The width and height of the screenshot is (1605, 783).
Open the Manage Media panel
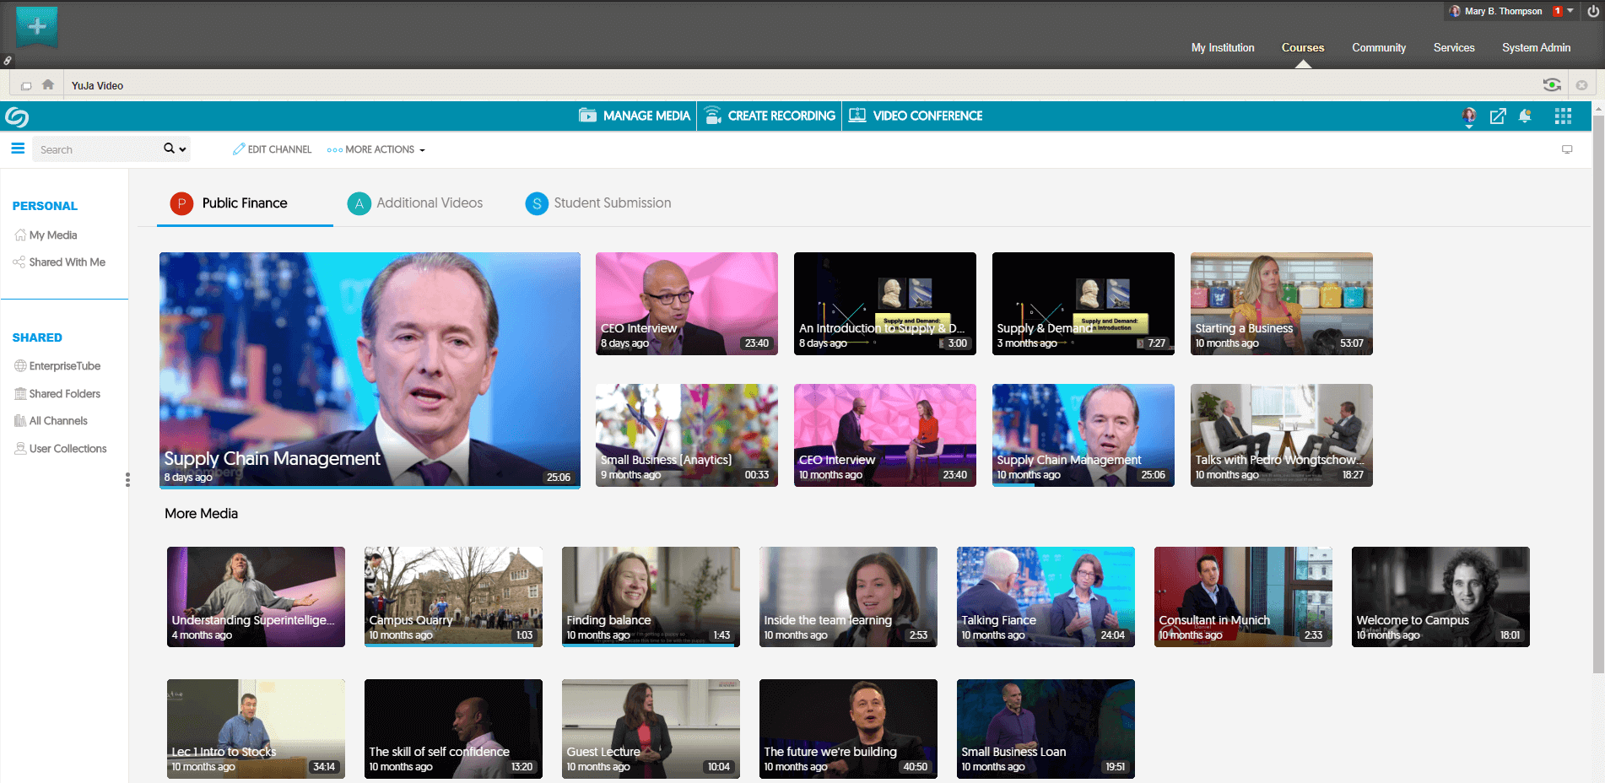(634, 116)
